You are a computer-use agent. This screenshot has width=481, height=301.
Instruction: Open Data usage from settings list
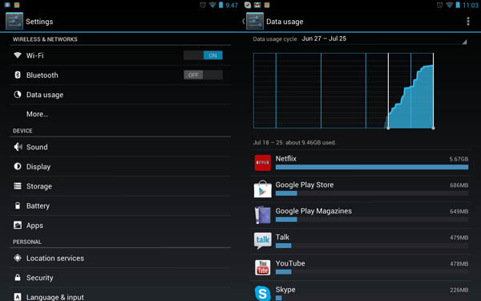coord(120,95)
